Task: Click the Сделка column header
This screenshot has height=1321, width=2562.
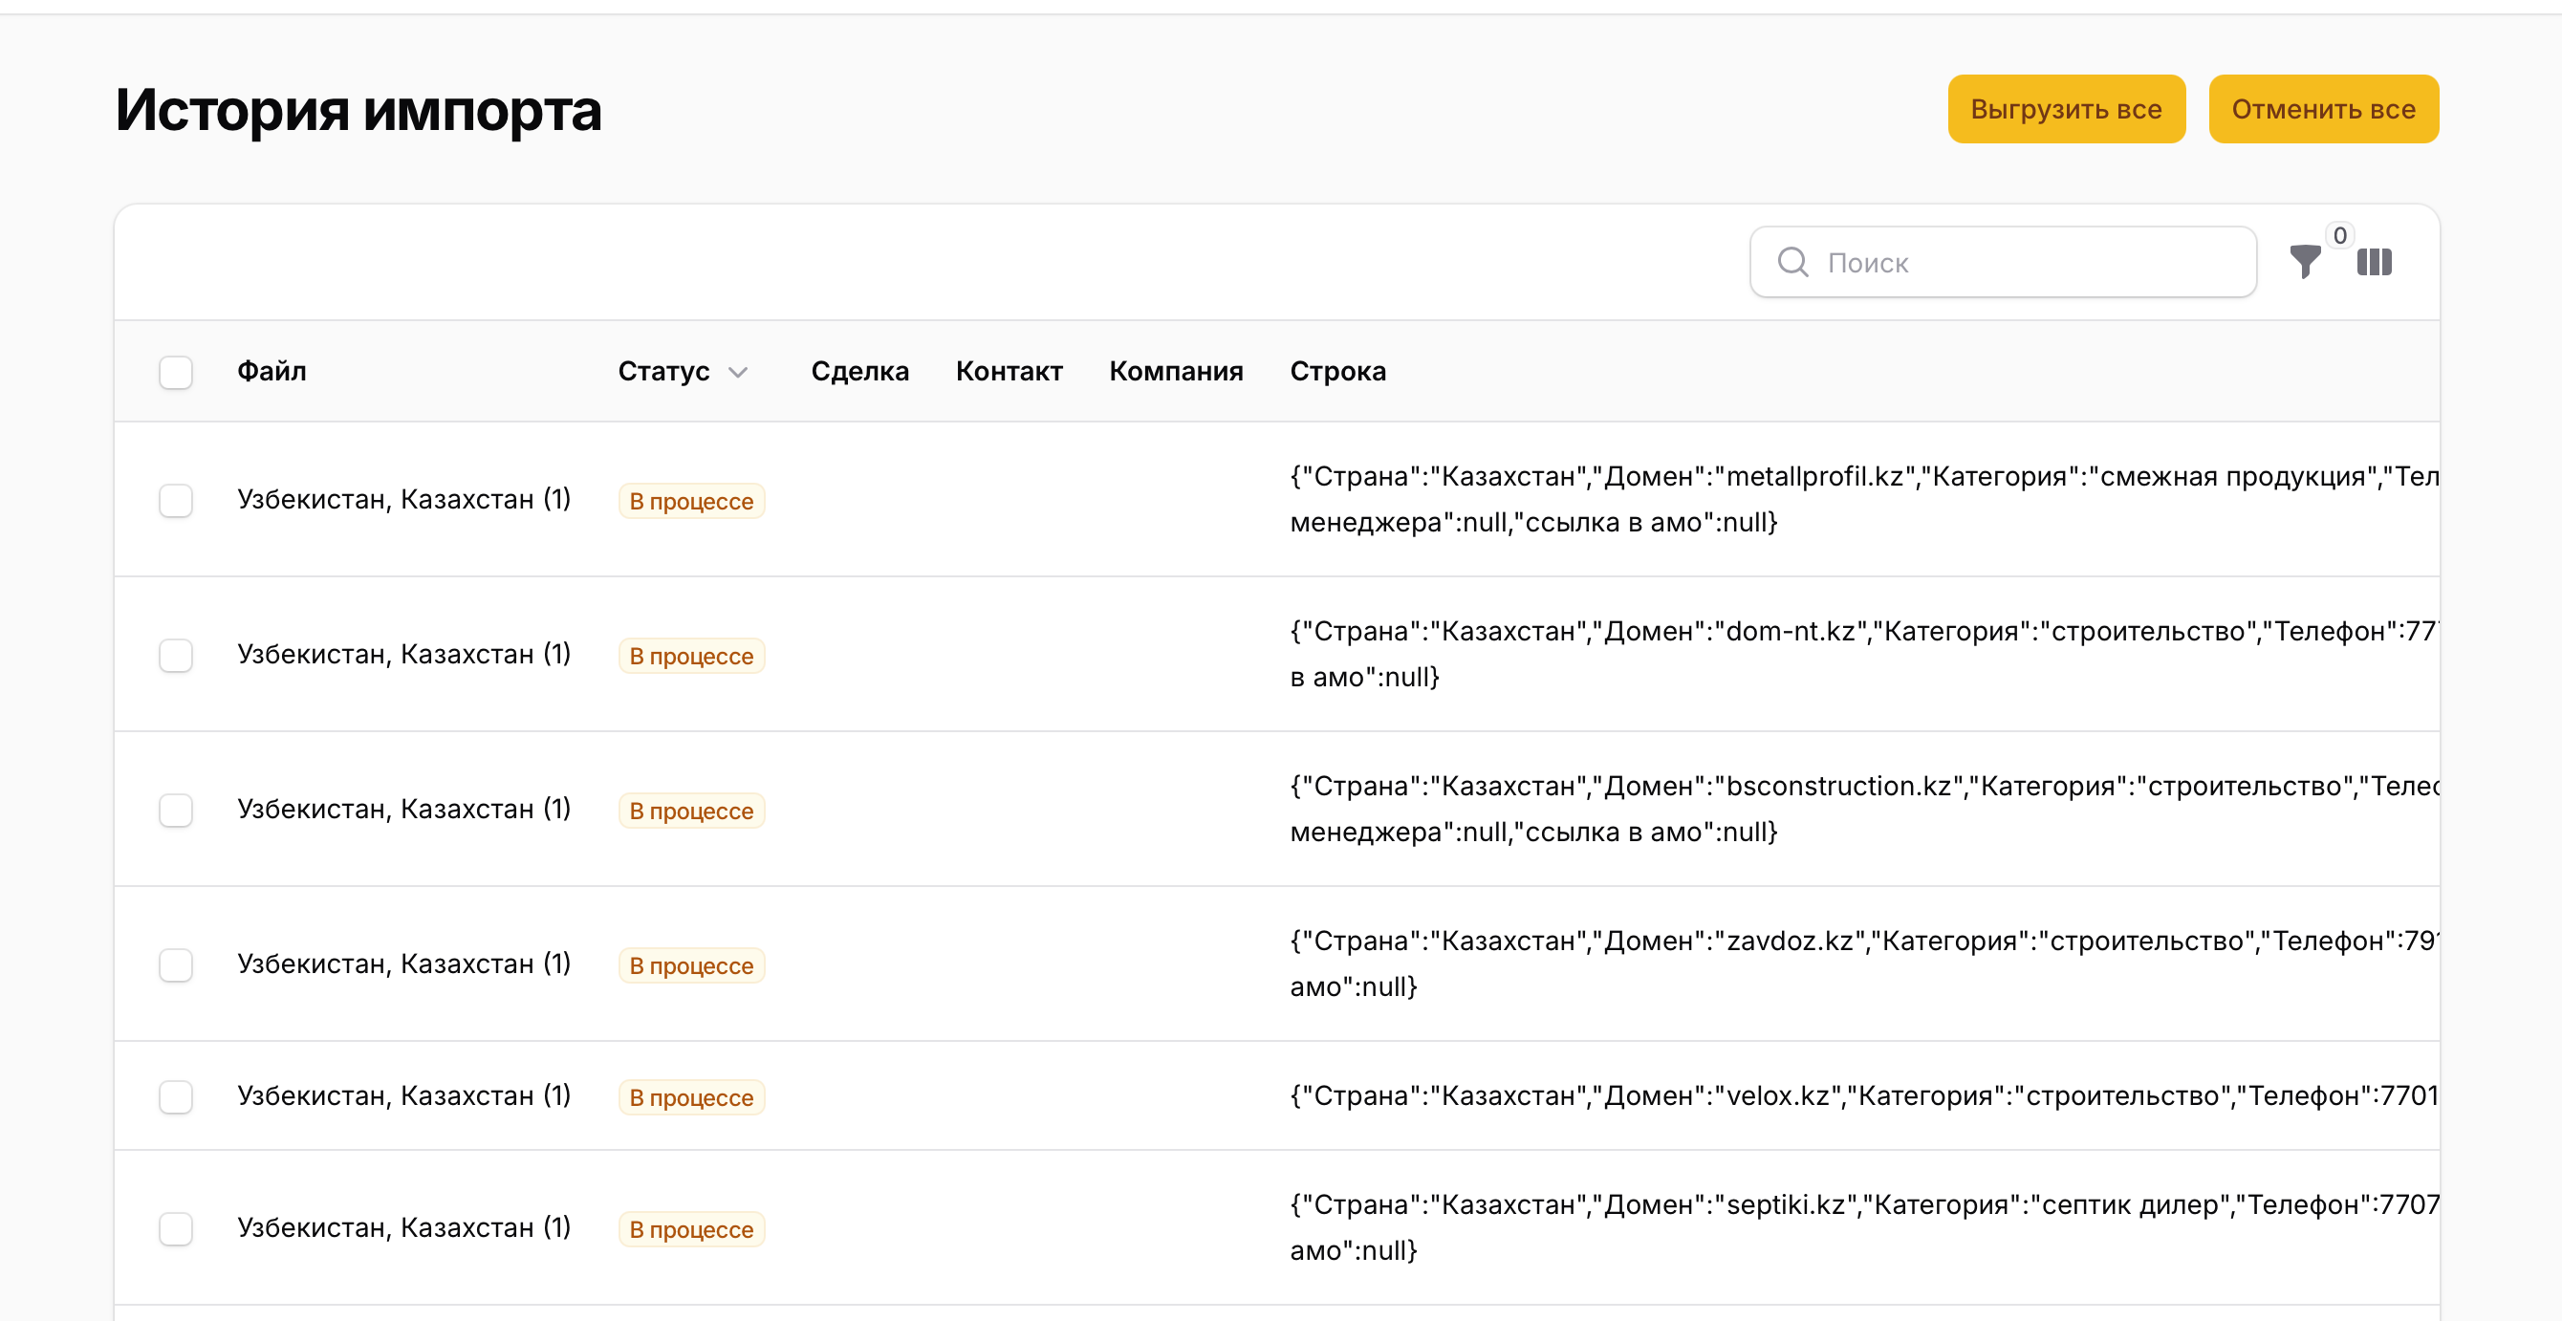Action: 859,371
